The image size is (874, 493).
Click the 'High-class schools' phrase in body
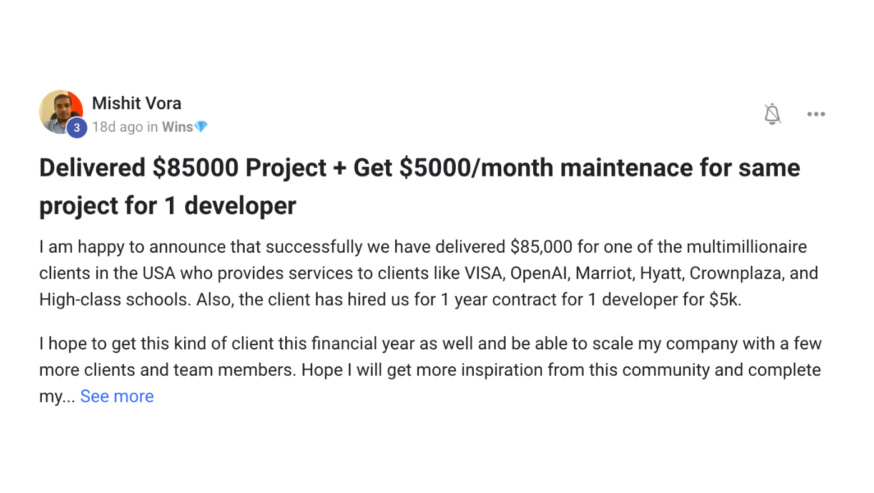click(115, 300)
